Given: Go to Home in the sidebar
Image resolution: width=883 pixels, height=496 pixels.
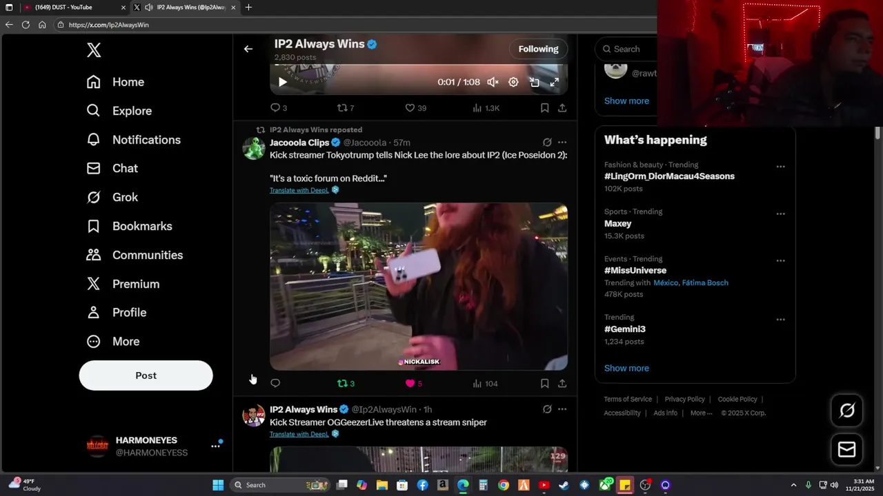Looking at the screenshot, I should 115,82.
